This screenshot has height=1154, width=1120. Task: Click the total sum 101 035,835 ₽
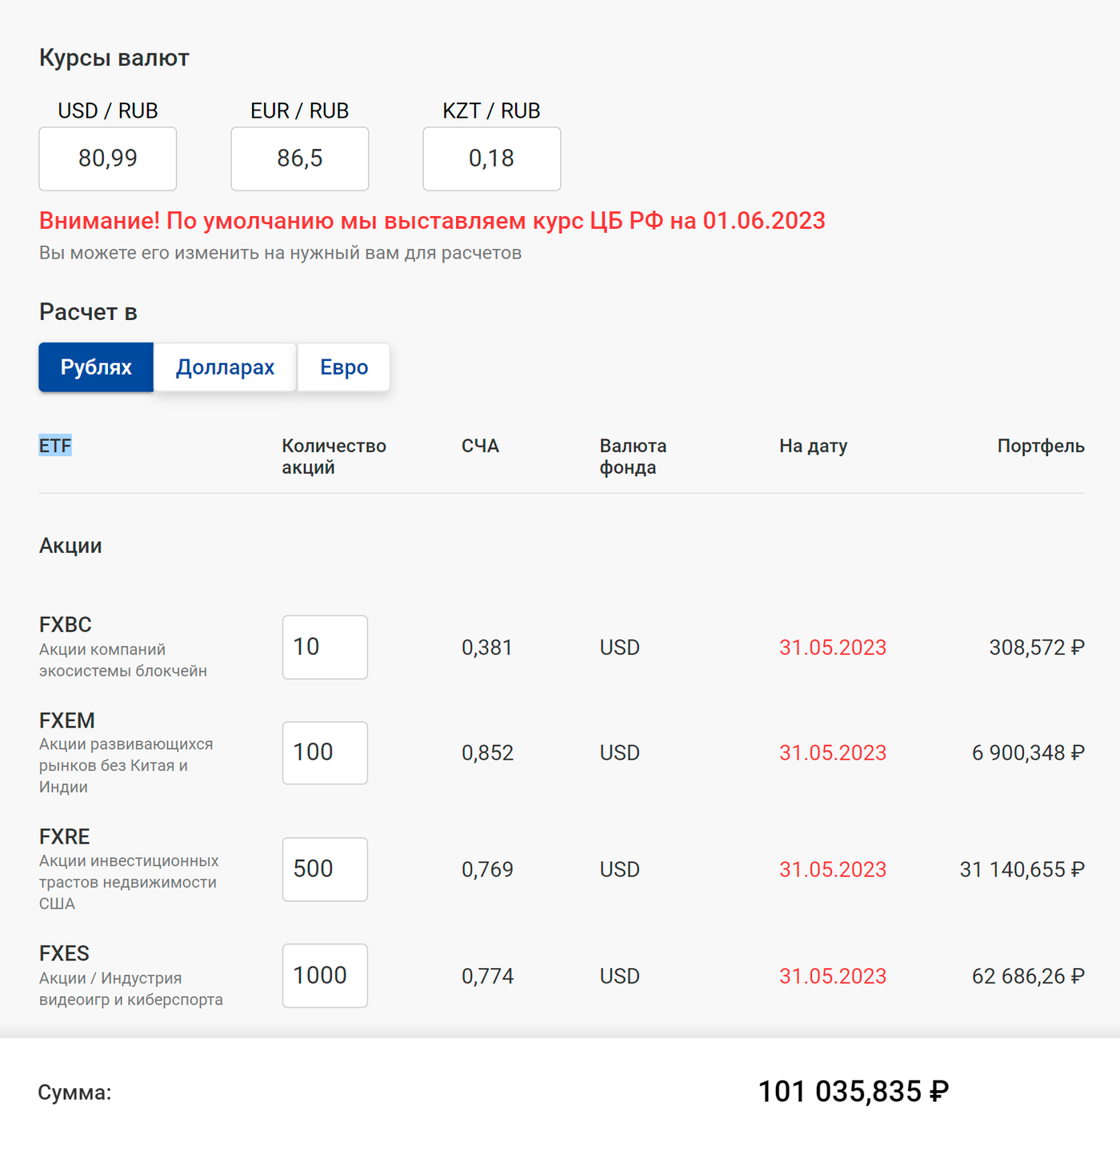point(853,1092)
